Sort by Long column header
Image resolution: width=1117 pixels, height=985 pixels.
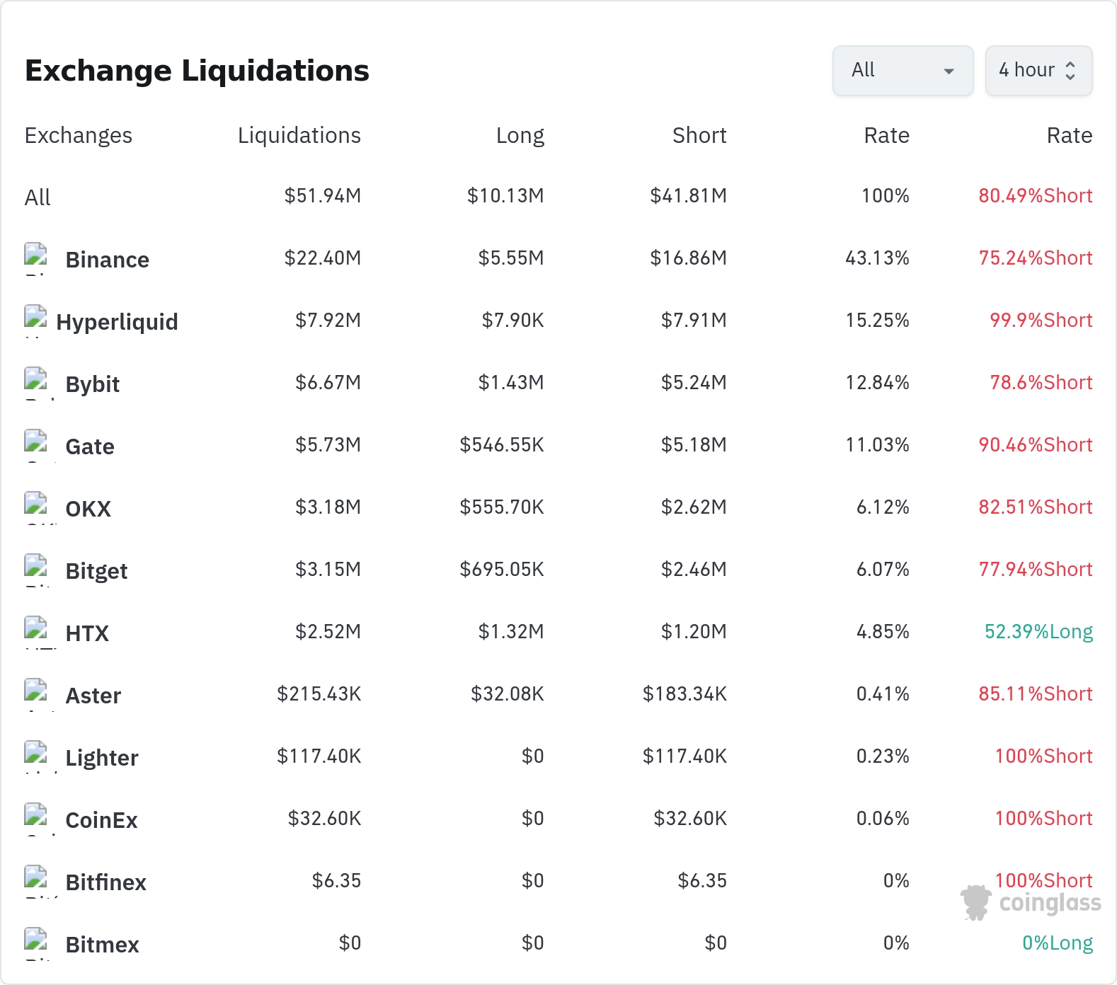click(x=520, y=135)
